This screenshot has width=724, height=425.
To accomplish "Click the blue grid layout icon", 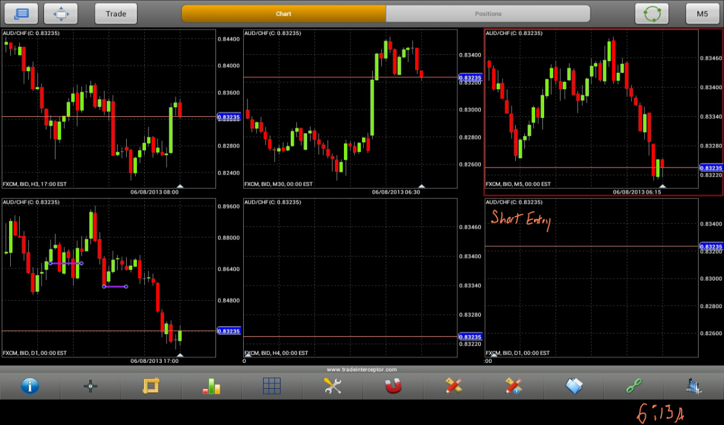I will click(x=271, y=386).
